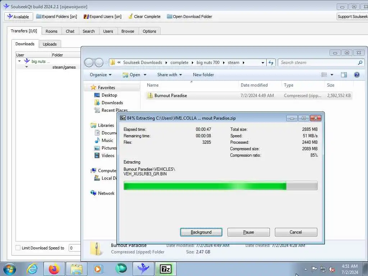Open the Chat tab

click(x=70, y=31)
